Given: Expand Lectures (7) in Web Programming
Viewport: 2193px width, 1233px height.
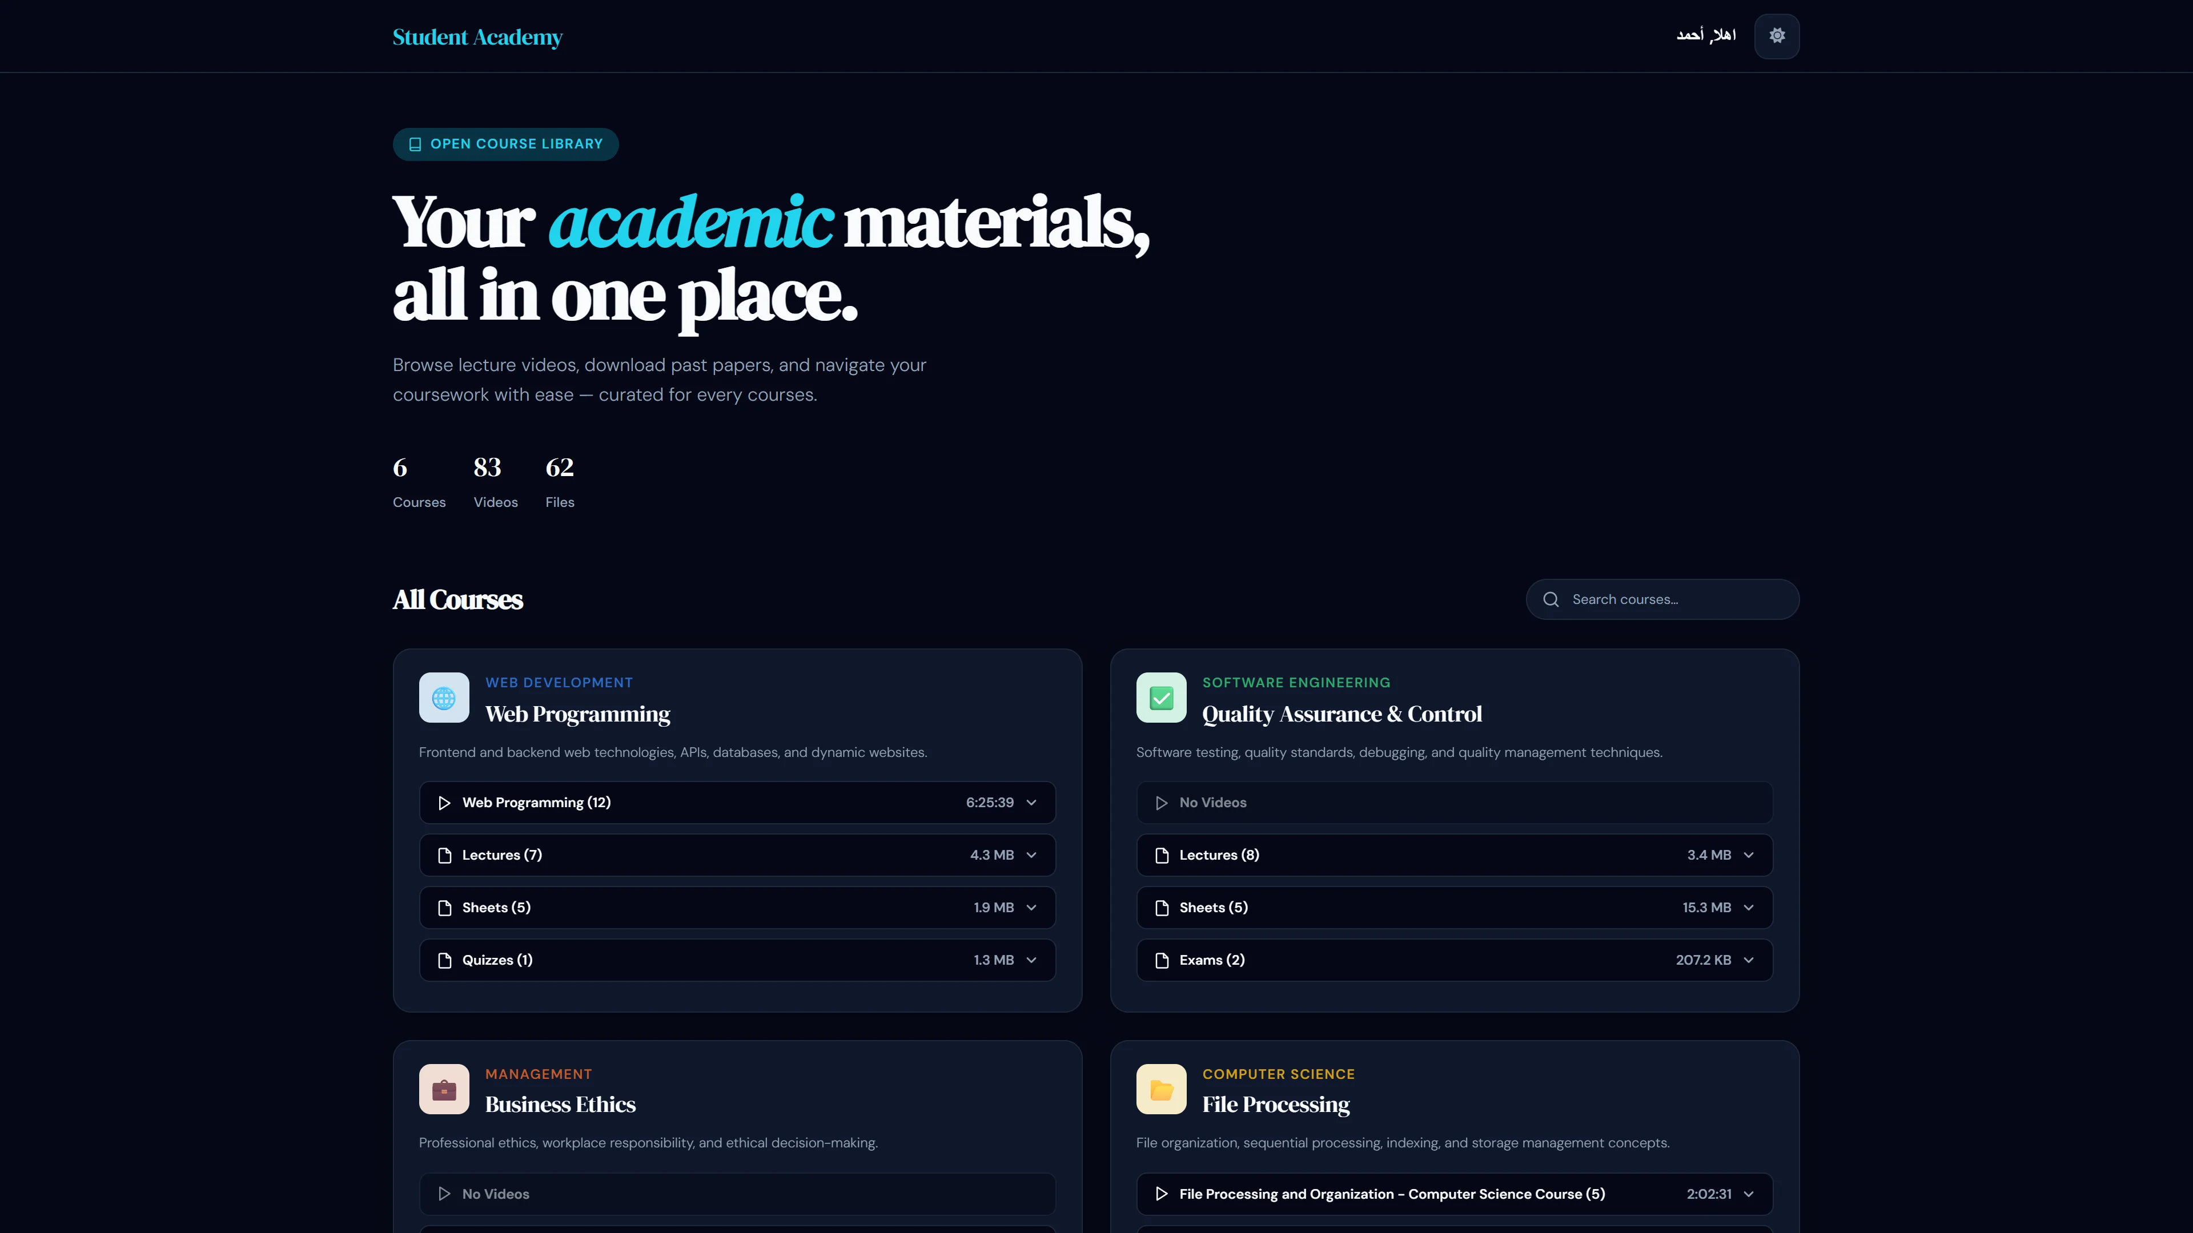Looking at the screenshot, I should 737,855.
